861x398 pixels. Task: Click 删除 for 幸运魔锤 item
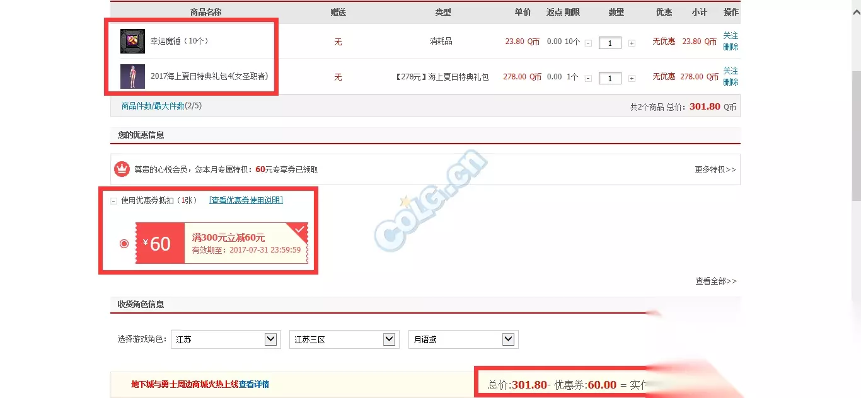pos(731,47)
